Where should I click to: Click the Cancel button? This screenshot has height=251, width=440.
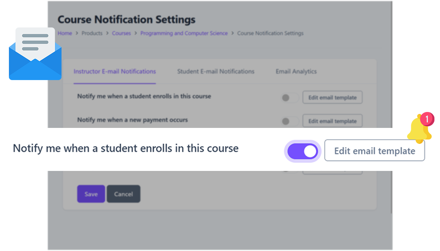[x=123, y=194]
